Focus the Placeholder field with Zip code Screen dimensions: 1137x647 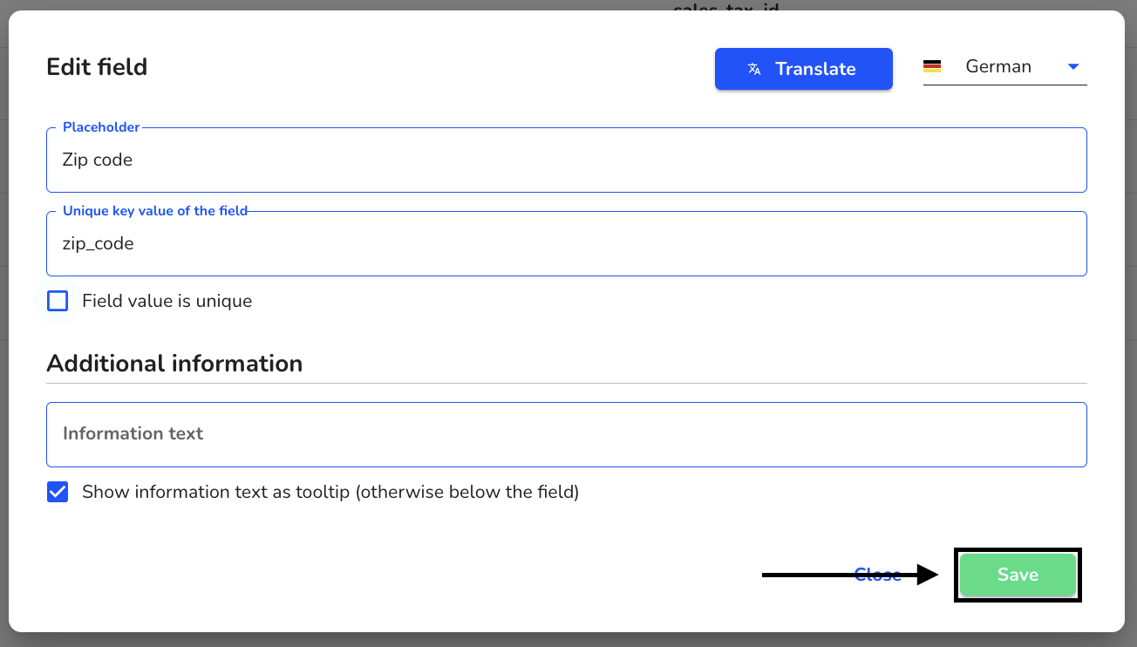click(x=566, y=160)
